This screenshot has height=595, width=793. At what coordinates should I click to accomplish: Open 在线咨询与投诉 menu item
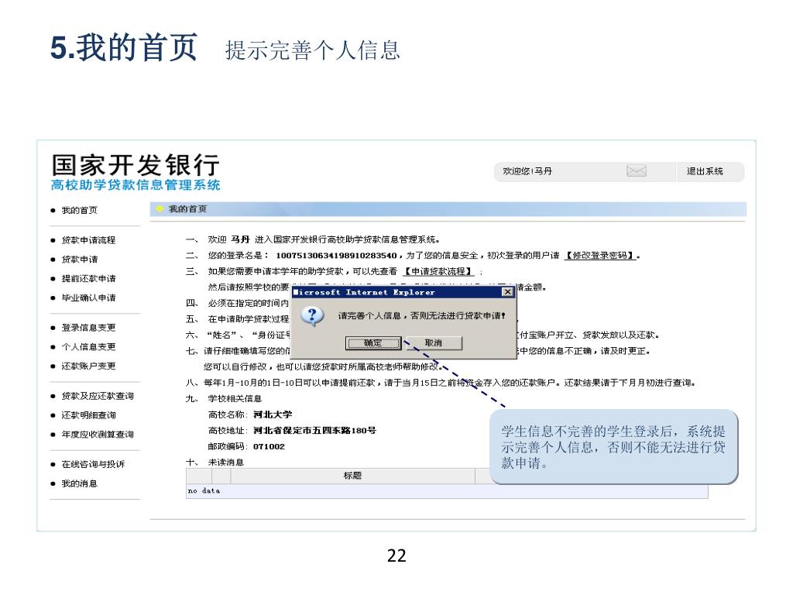coord(93,465)
